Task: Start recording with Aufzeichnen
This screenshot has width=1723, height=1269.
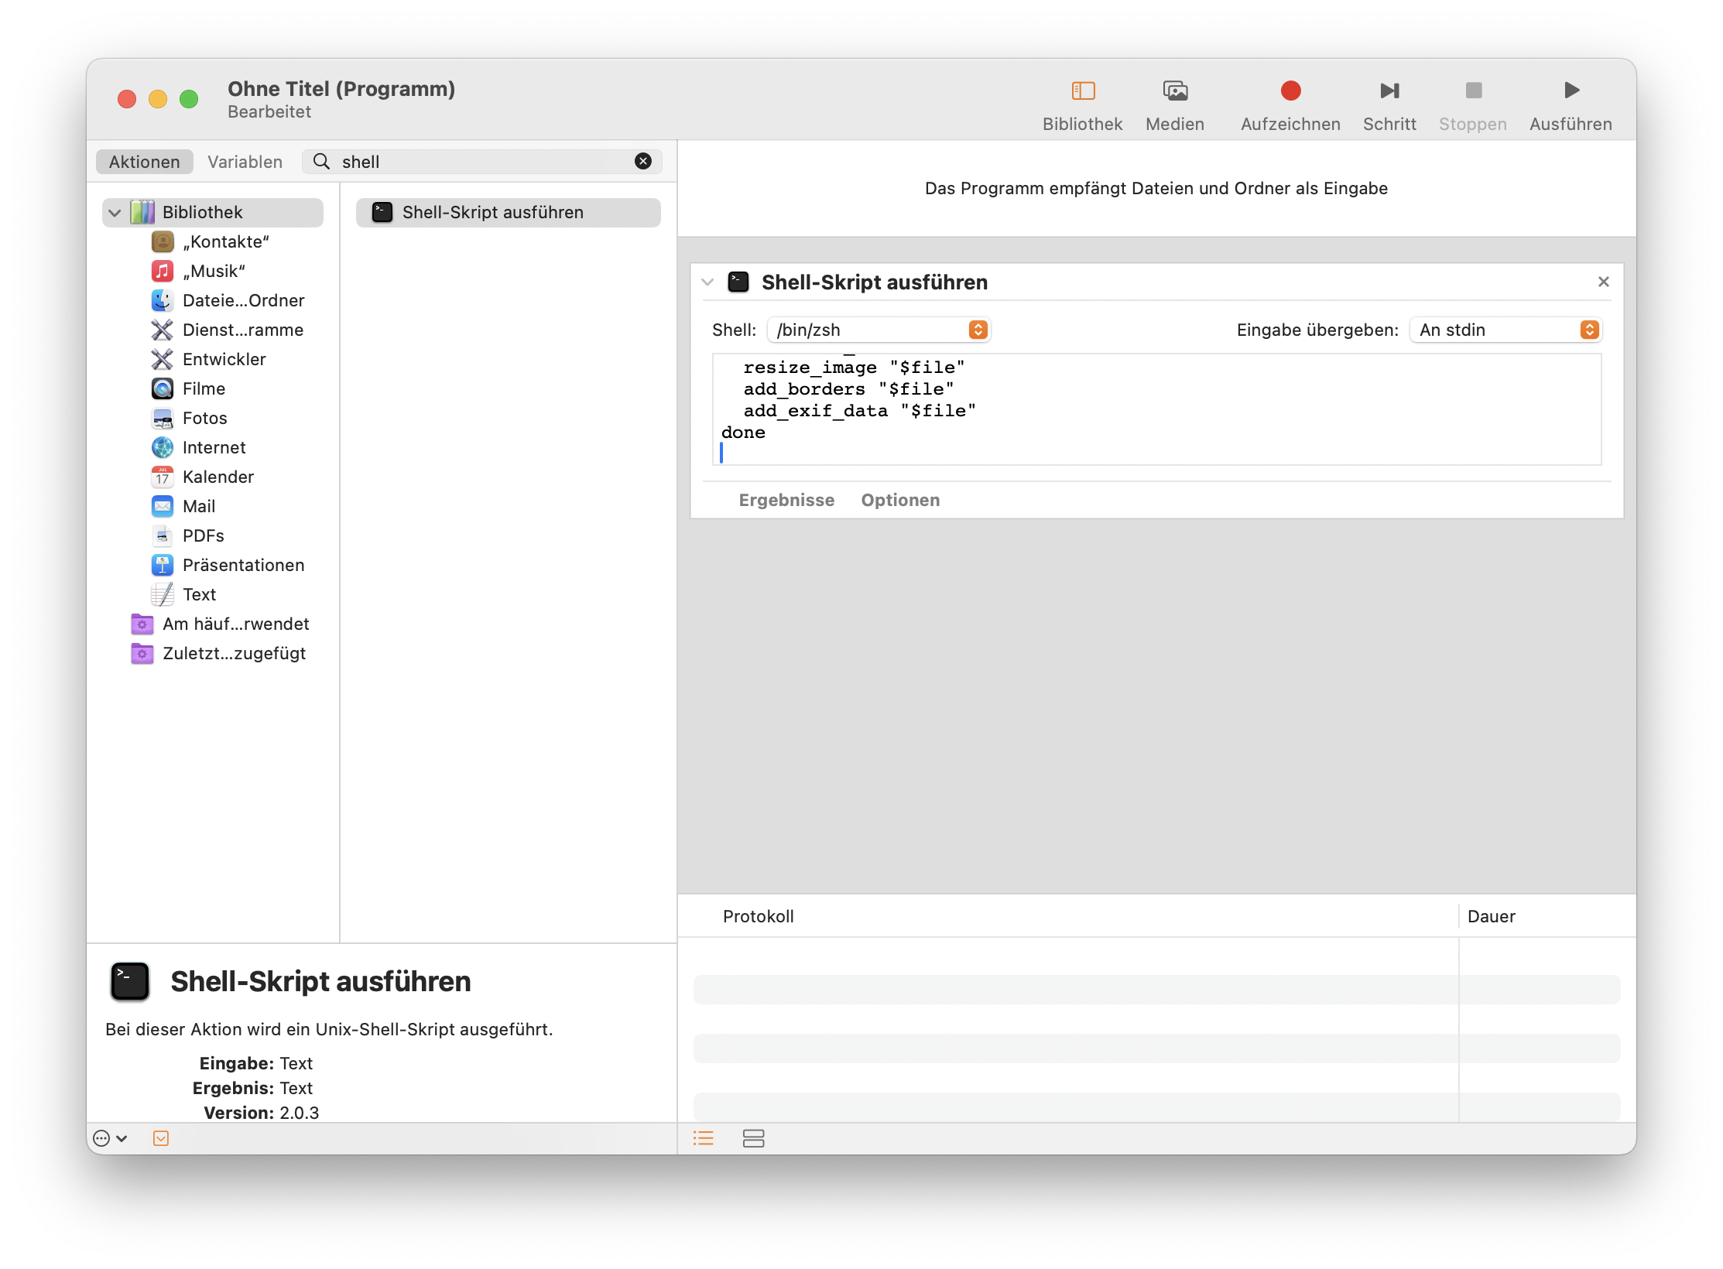Action: tap(1290, 91)
